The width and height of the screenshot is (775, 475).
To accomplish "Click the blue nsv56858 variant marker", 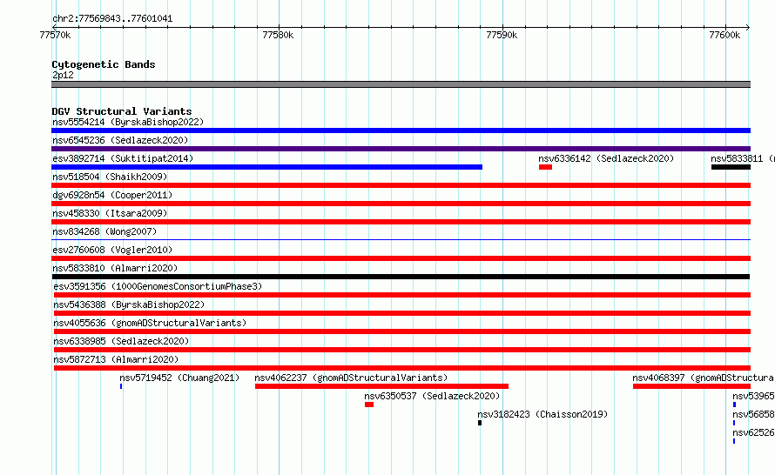I will pyautogui.click(x=734, y=423).
